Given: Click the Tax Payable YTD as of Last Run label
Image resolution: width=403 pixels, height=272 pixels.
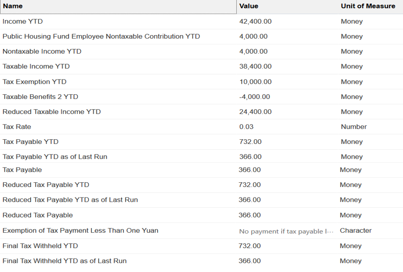Looking at the screenshot, I should (x=55, y=157).
